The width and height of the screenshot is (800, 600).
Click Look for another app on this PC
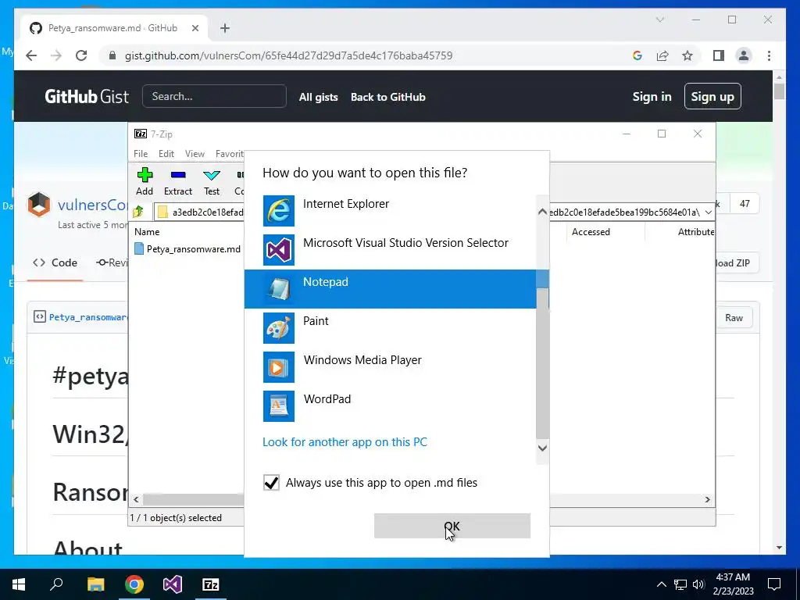click(345, 442)
